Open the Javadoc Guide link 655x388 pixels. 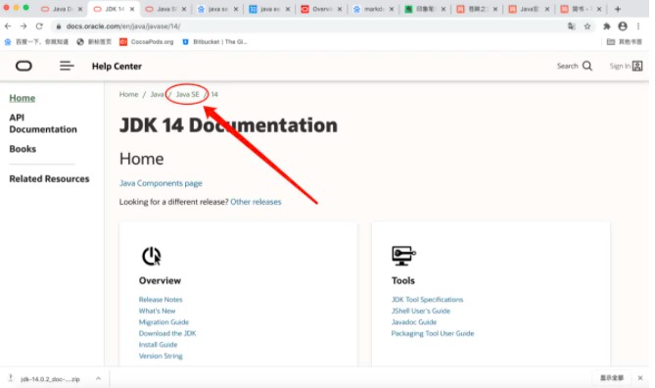pyautogui.click(x=413, y=322)
